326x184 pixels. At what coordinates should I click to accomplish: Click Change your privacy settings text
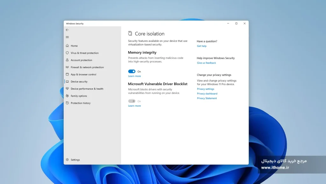(x=214, y=75)
